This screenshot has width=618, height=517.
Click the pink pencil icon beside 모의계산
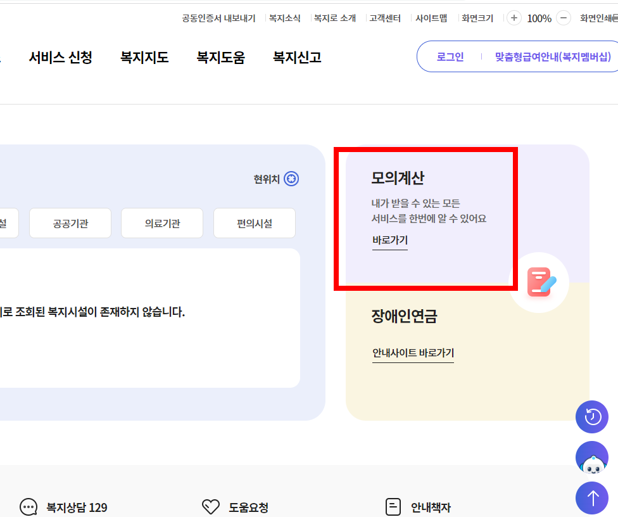(x=539, y=283)
